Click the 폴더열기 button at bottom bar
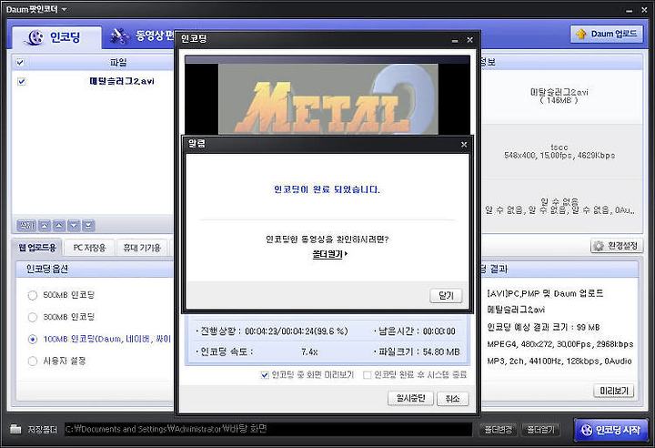 click(x=540, y=429)
